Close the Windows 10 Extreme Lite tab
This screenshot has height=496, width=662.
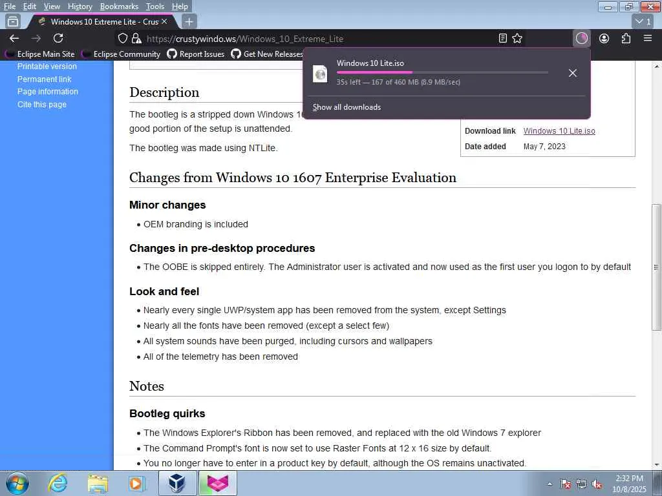coord(164,21)
